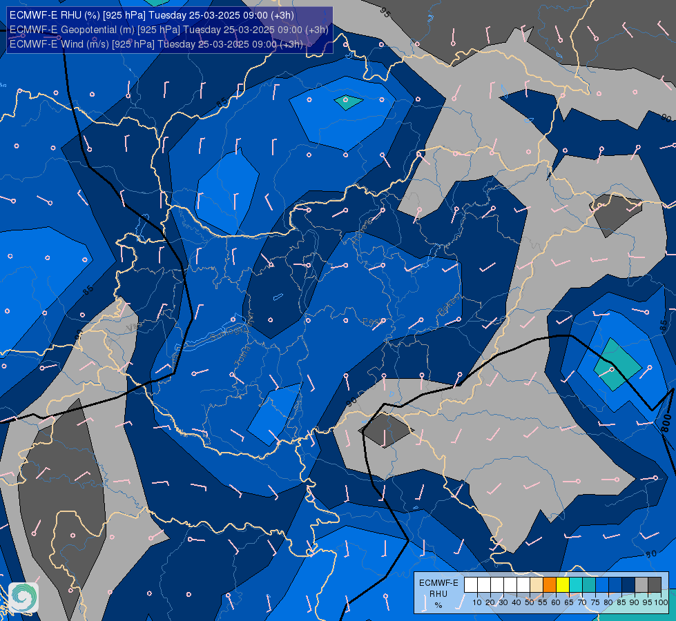Select the bright blue 75-80% legend swatch
The image size is (676, 621).
602,585
